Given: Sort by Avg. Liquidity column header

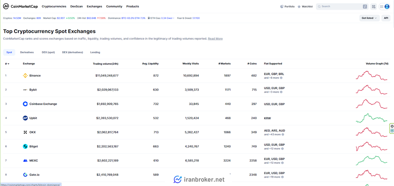Looking at the screenshot, I should click(150, 64).
